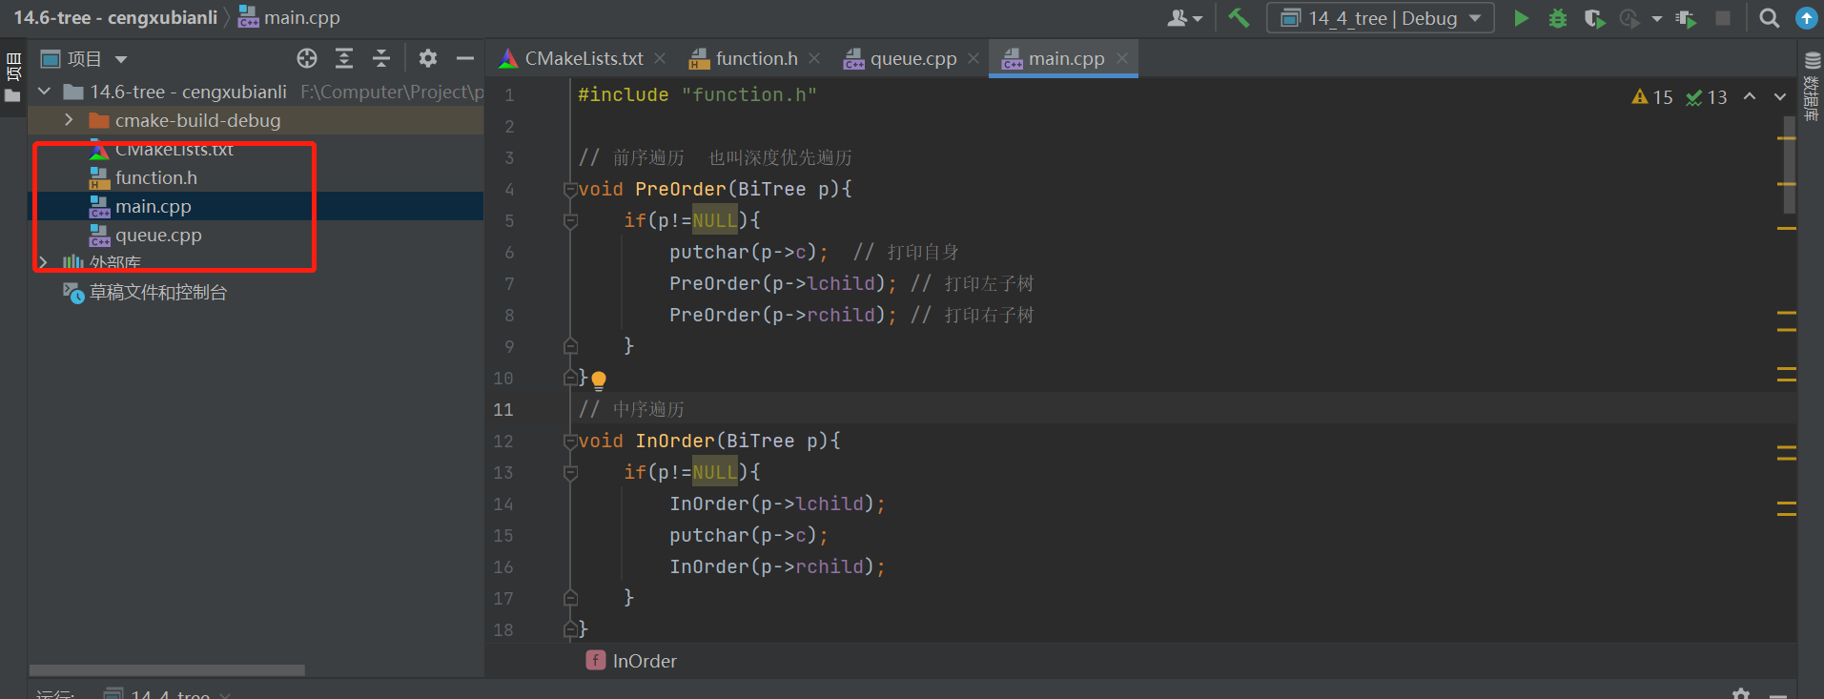This screenshot has width=1824, height=699.
Task: Open the user account icon
Action: [1184, 18]
